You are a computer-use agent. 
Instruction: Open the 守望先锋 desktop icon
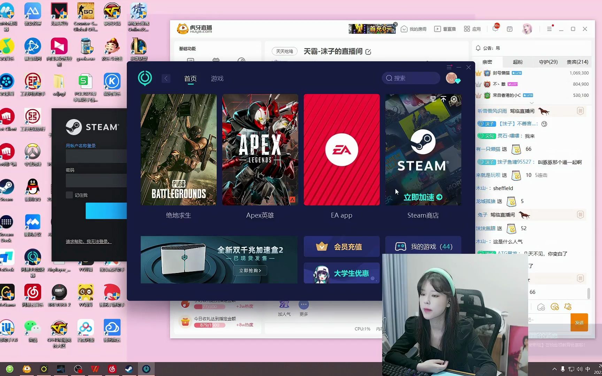pos(33,155)
